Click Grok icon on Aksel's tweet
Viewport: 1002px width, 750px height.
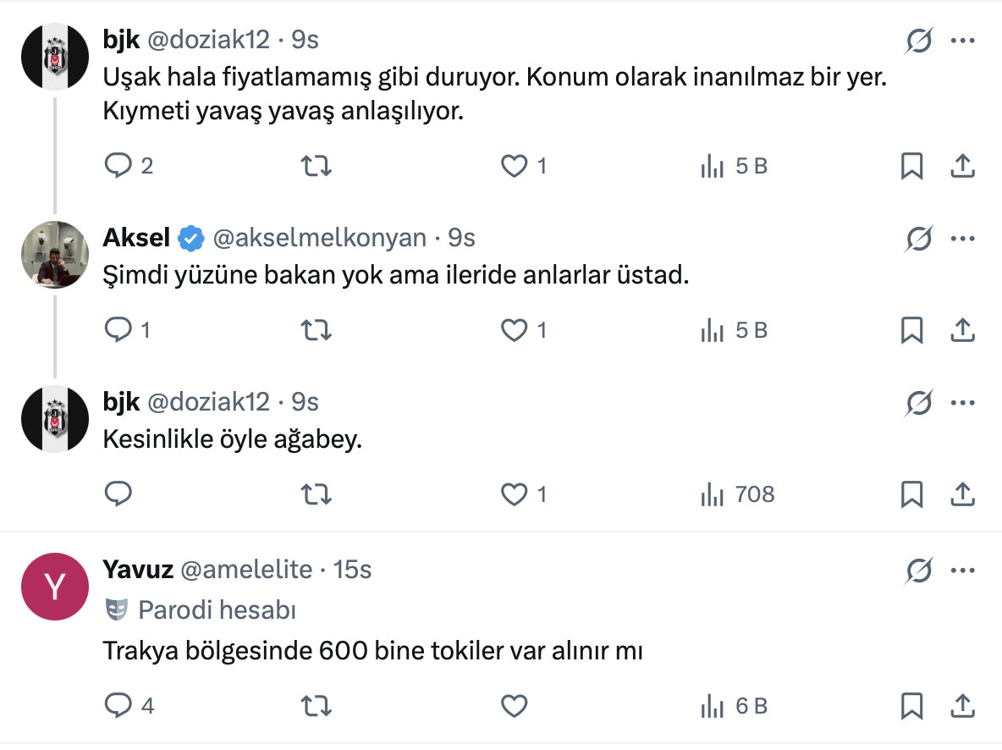tap(918, 240)
